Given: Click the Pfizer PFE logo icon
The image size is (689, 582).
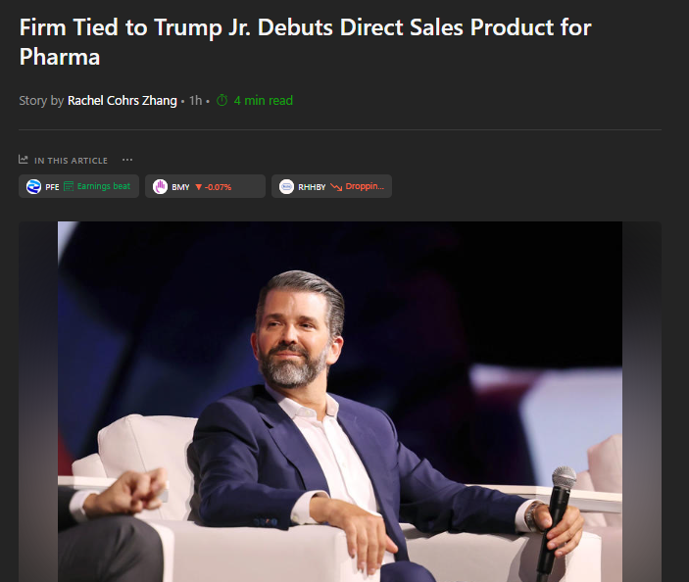Looking at the screenshot, I should [x=34, y=187].
